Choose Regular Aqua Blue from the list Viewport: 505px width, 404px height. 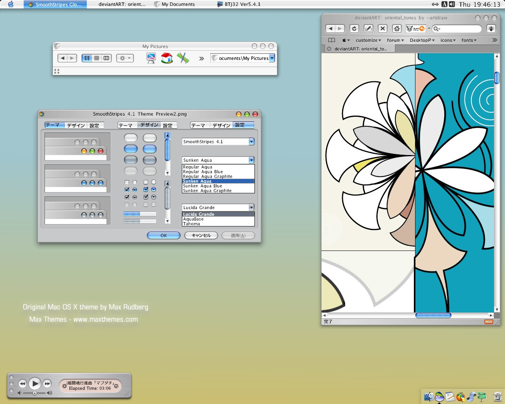coord(218,172)
